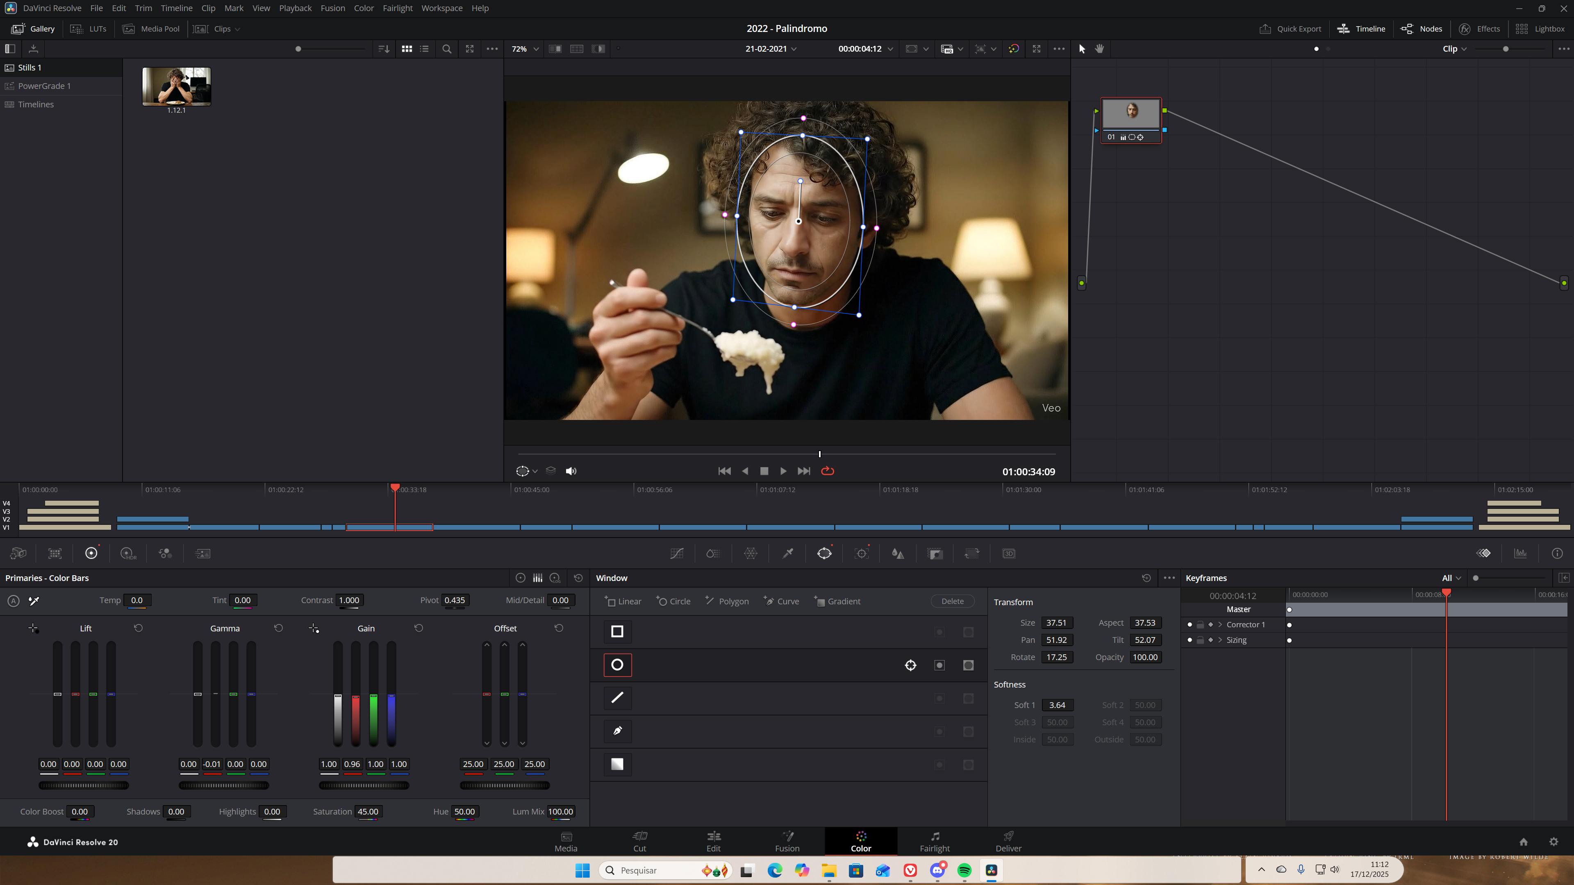The height and width of the screenshot is (885, 1574).
Task: Click the Gain master wheel slider
Action: point(364,785)
